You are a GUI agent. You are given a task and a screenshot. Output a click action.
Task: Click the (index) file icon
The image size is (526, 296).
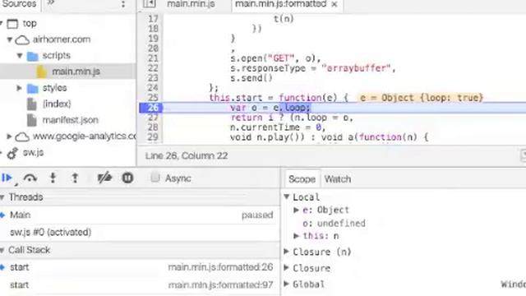pos(32,104)
